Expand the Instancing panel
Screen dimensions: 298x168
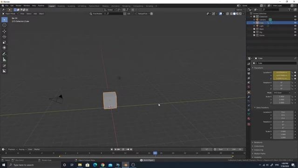pos(258,150)
